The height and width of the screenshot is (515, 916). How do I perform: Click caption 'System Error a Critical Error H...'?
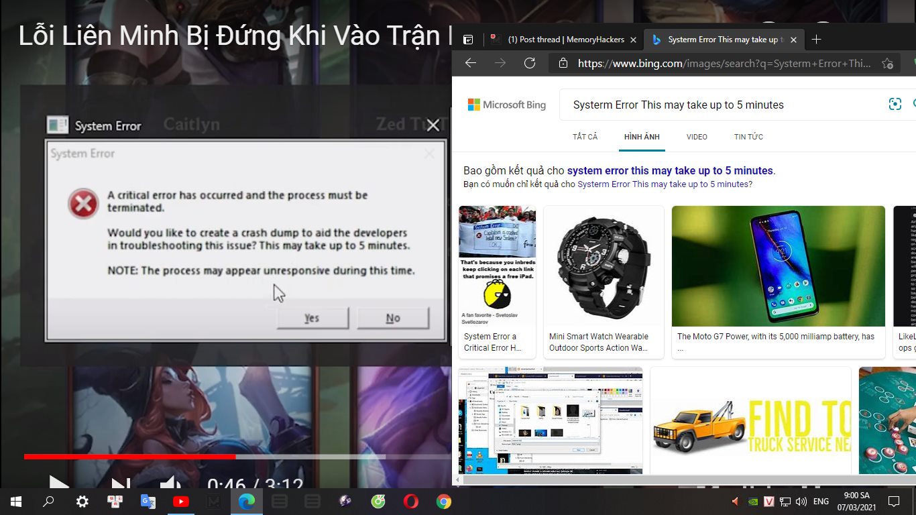[x=493, y=342]
